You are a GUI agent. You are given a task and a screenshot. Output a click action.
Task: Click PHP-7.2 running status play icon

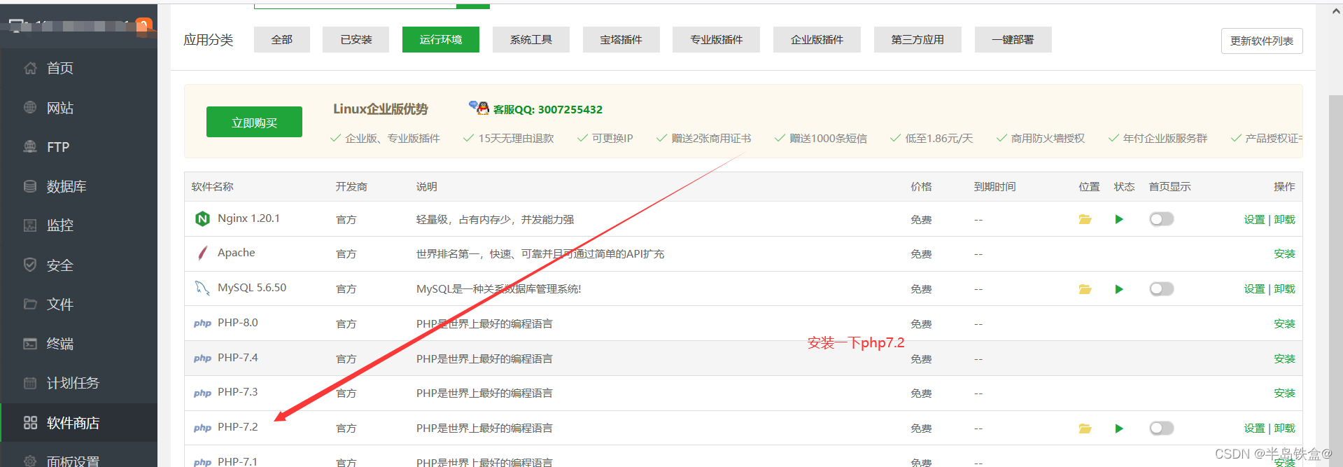click(x=1119, y=428)
